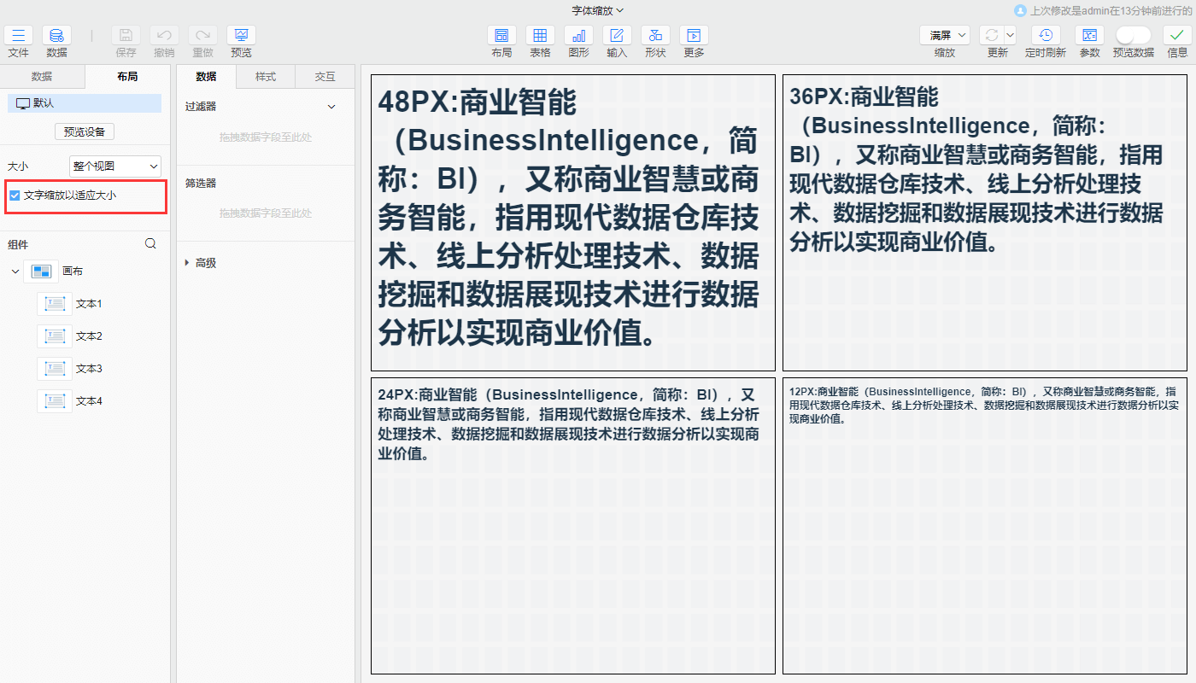1196x683 pixels.
Task: Collapse the 画布 tree node
Action: pyautogui.click(x=15, y=271)
